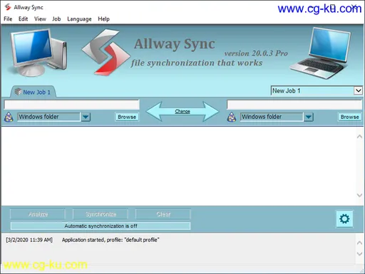Click log panel scrollbar down arrow
365x274 pixels.
359,253
